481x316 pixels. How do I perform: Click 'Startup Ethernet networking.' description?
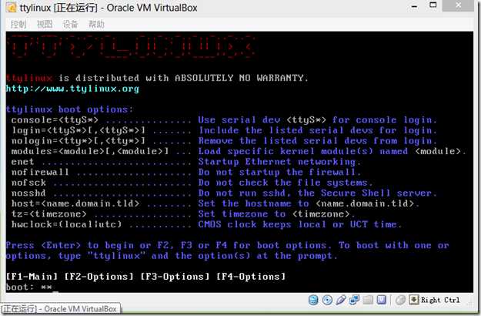pos(280,162)
